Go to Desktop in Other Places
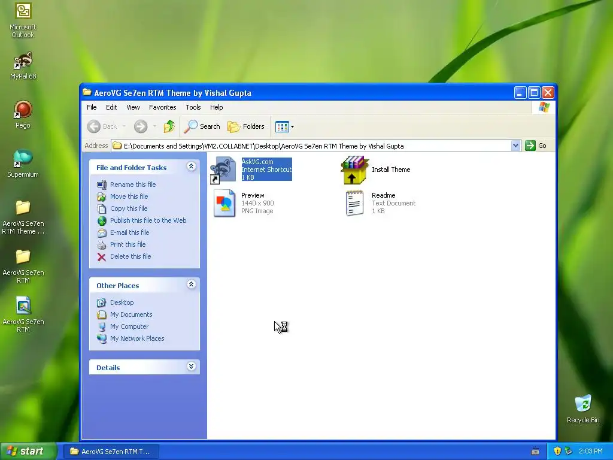This screenshot has height=460, width=613. [122, 302]
